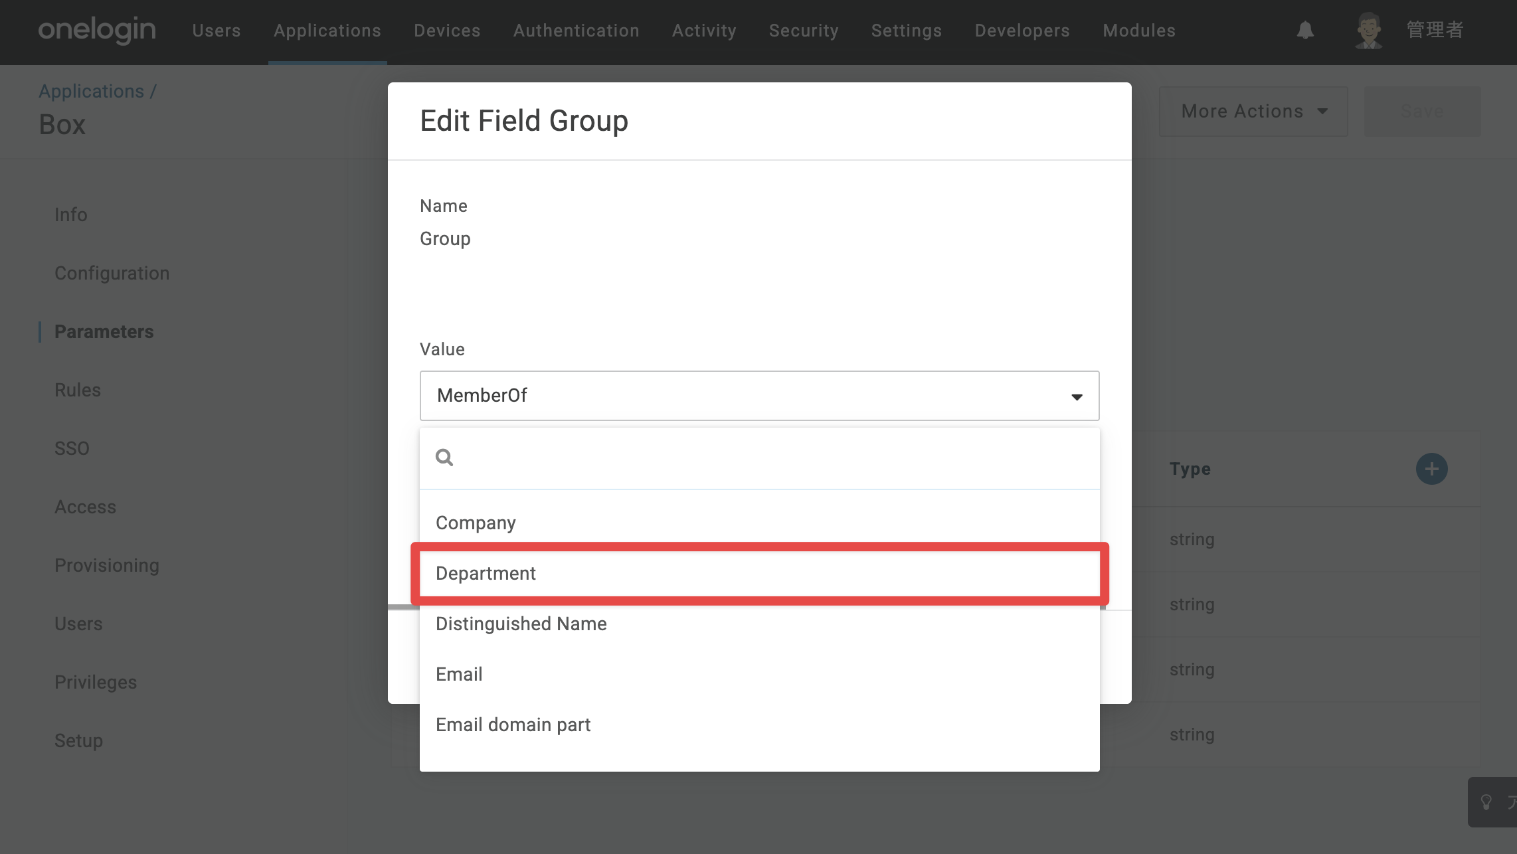Open the admin profile avatar
1517x854 pixels.
pyautogui.click(x=1368, y=31)
